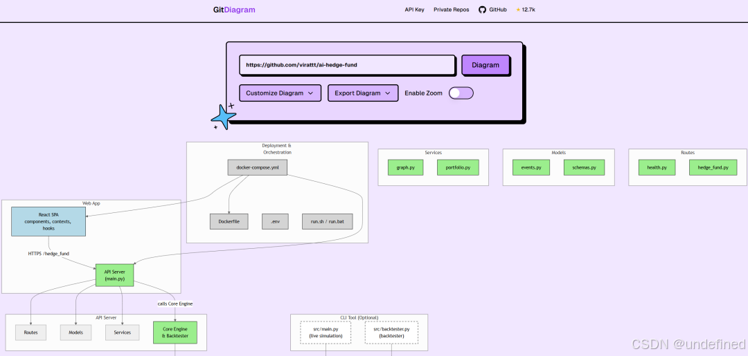Screen dimensions: 748x356
Task: Click the src/main.py live simulation node
Action: 326,332
